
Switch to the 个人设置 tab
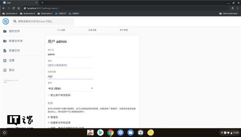tap(61, 30)
